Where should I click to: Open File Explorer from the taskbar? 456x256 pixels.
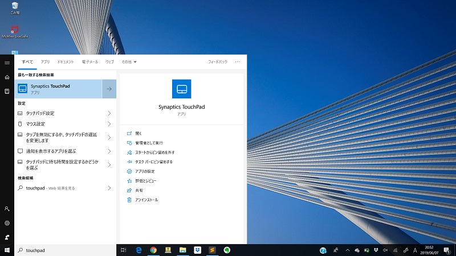pyautogui.click(x=182, y=250)
